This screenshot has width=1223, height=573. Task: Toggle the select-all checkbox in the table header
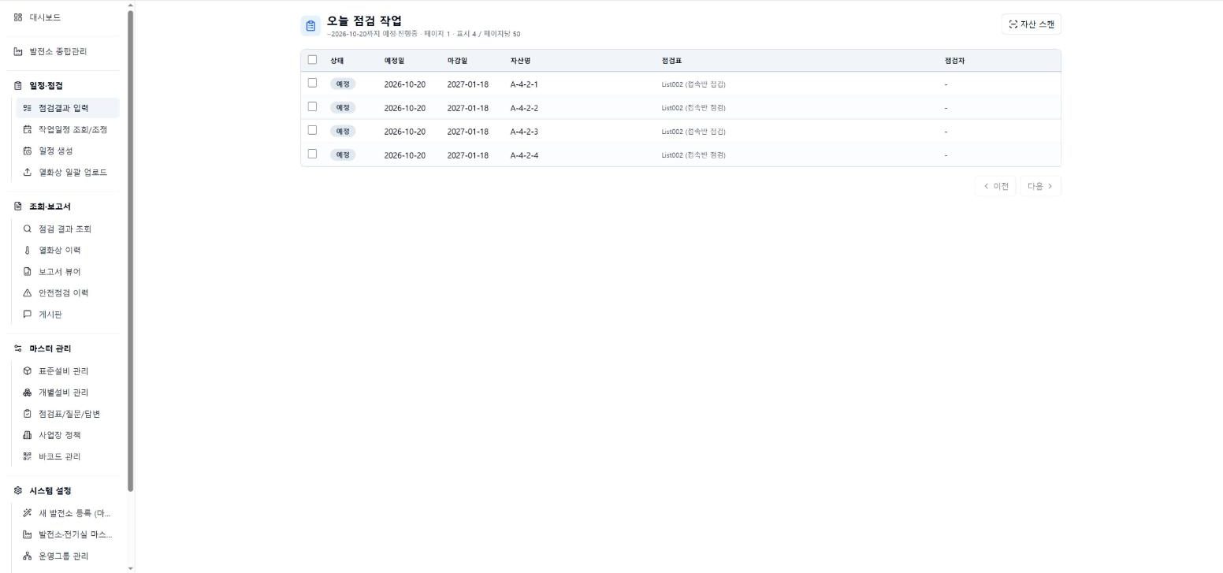pyautogui.click(x=312, y=60)
